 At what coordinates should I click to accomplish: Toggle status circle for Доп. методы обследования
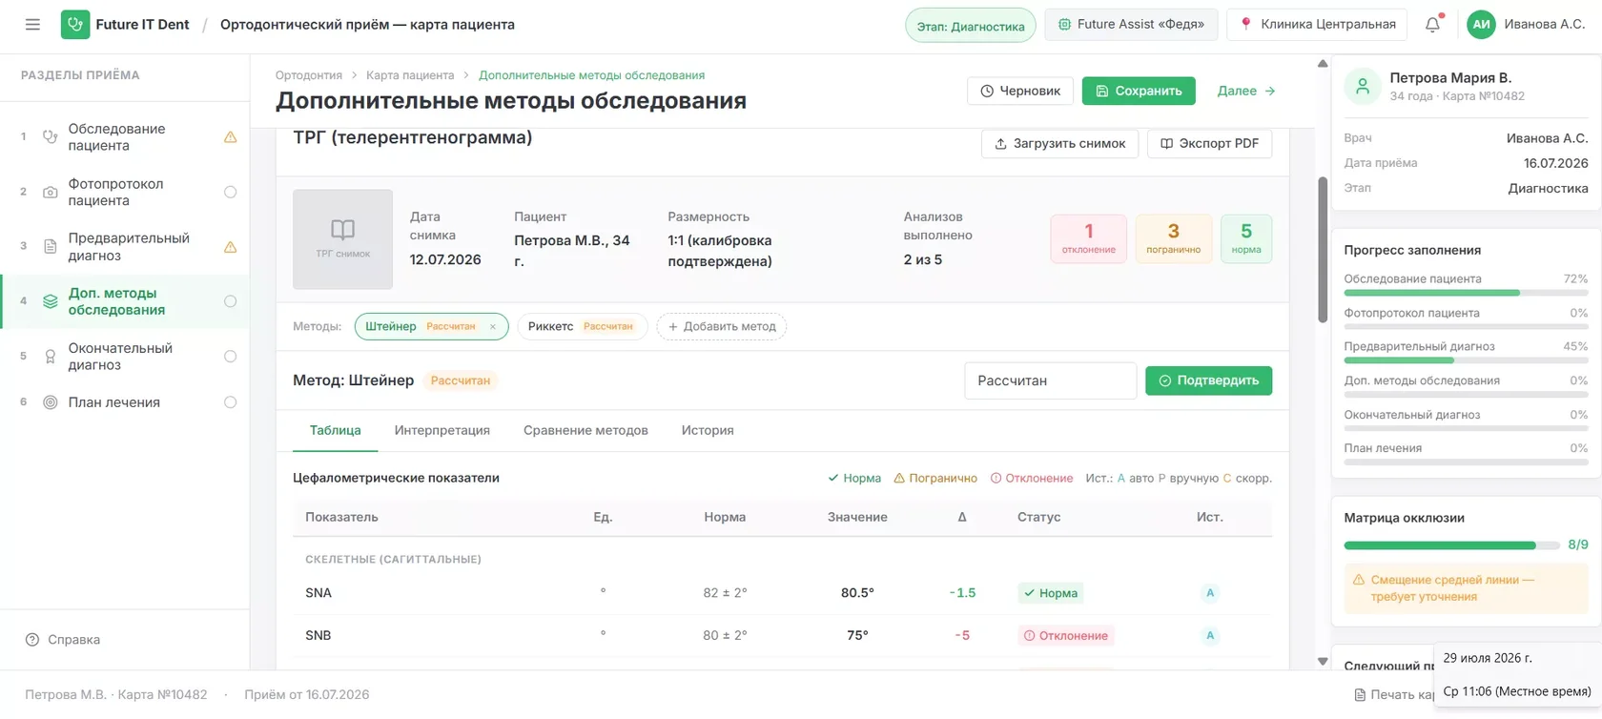[230, 301]
